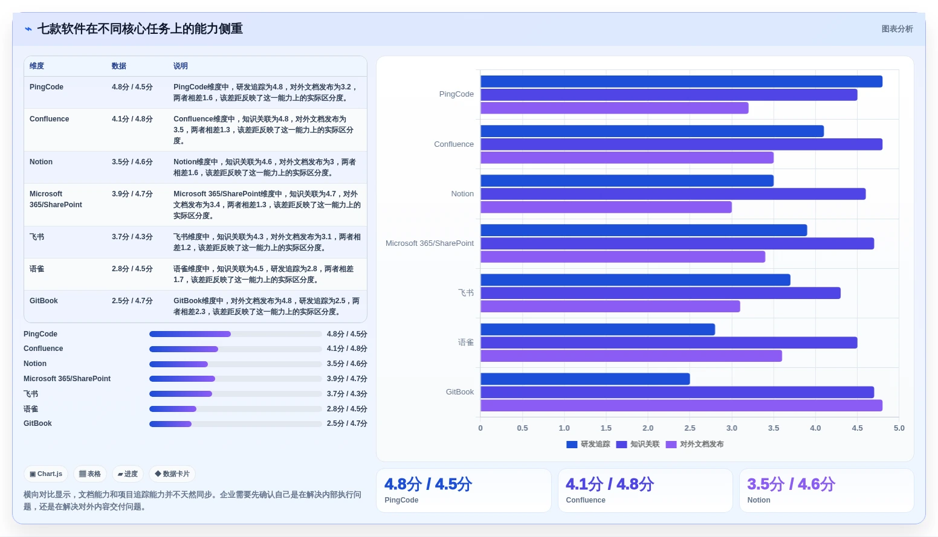Click 语雀 in the table's first column
The image size is (938, 537).
tap(37, 269)
